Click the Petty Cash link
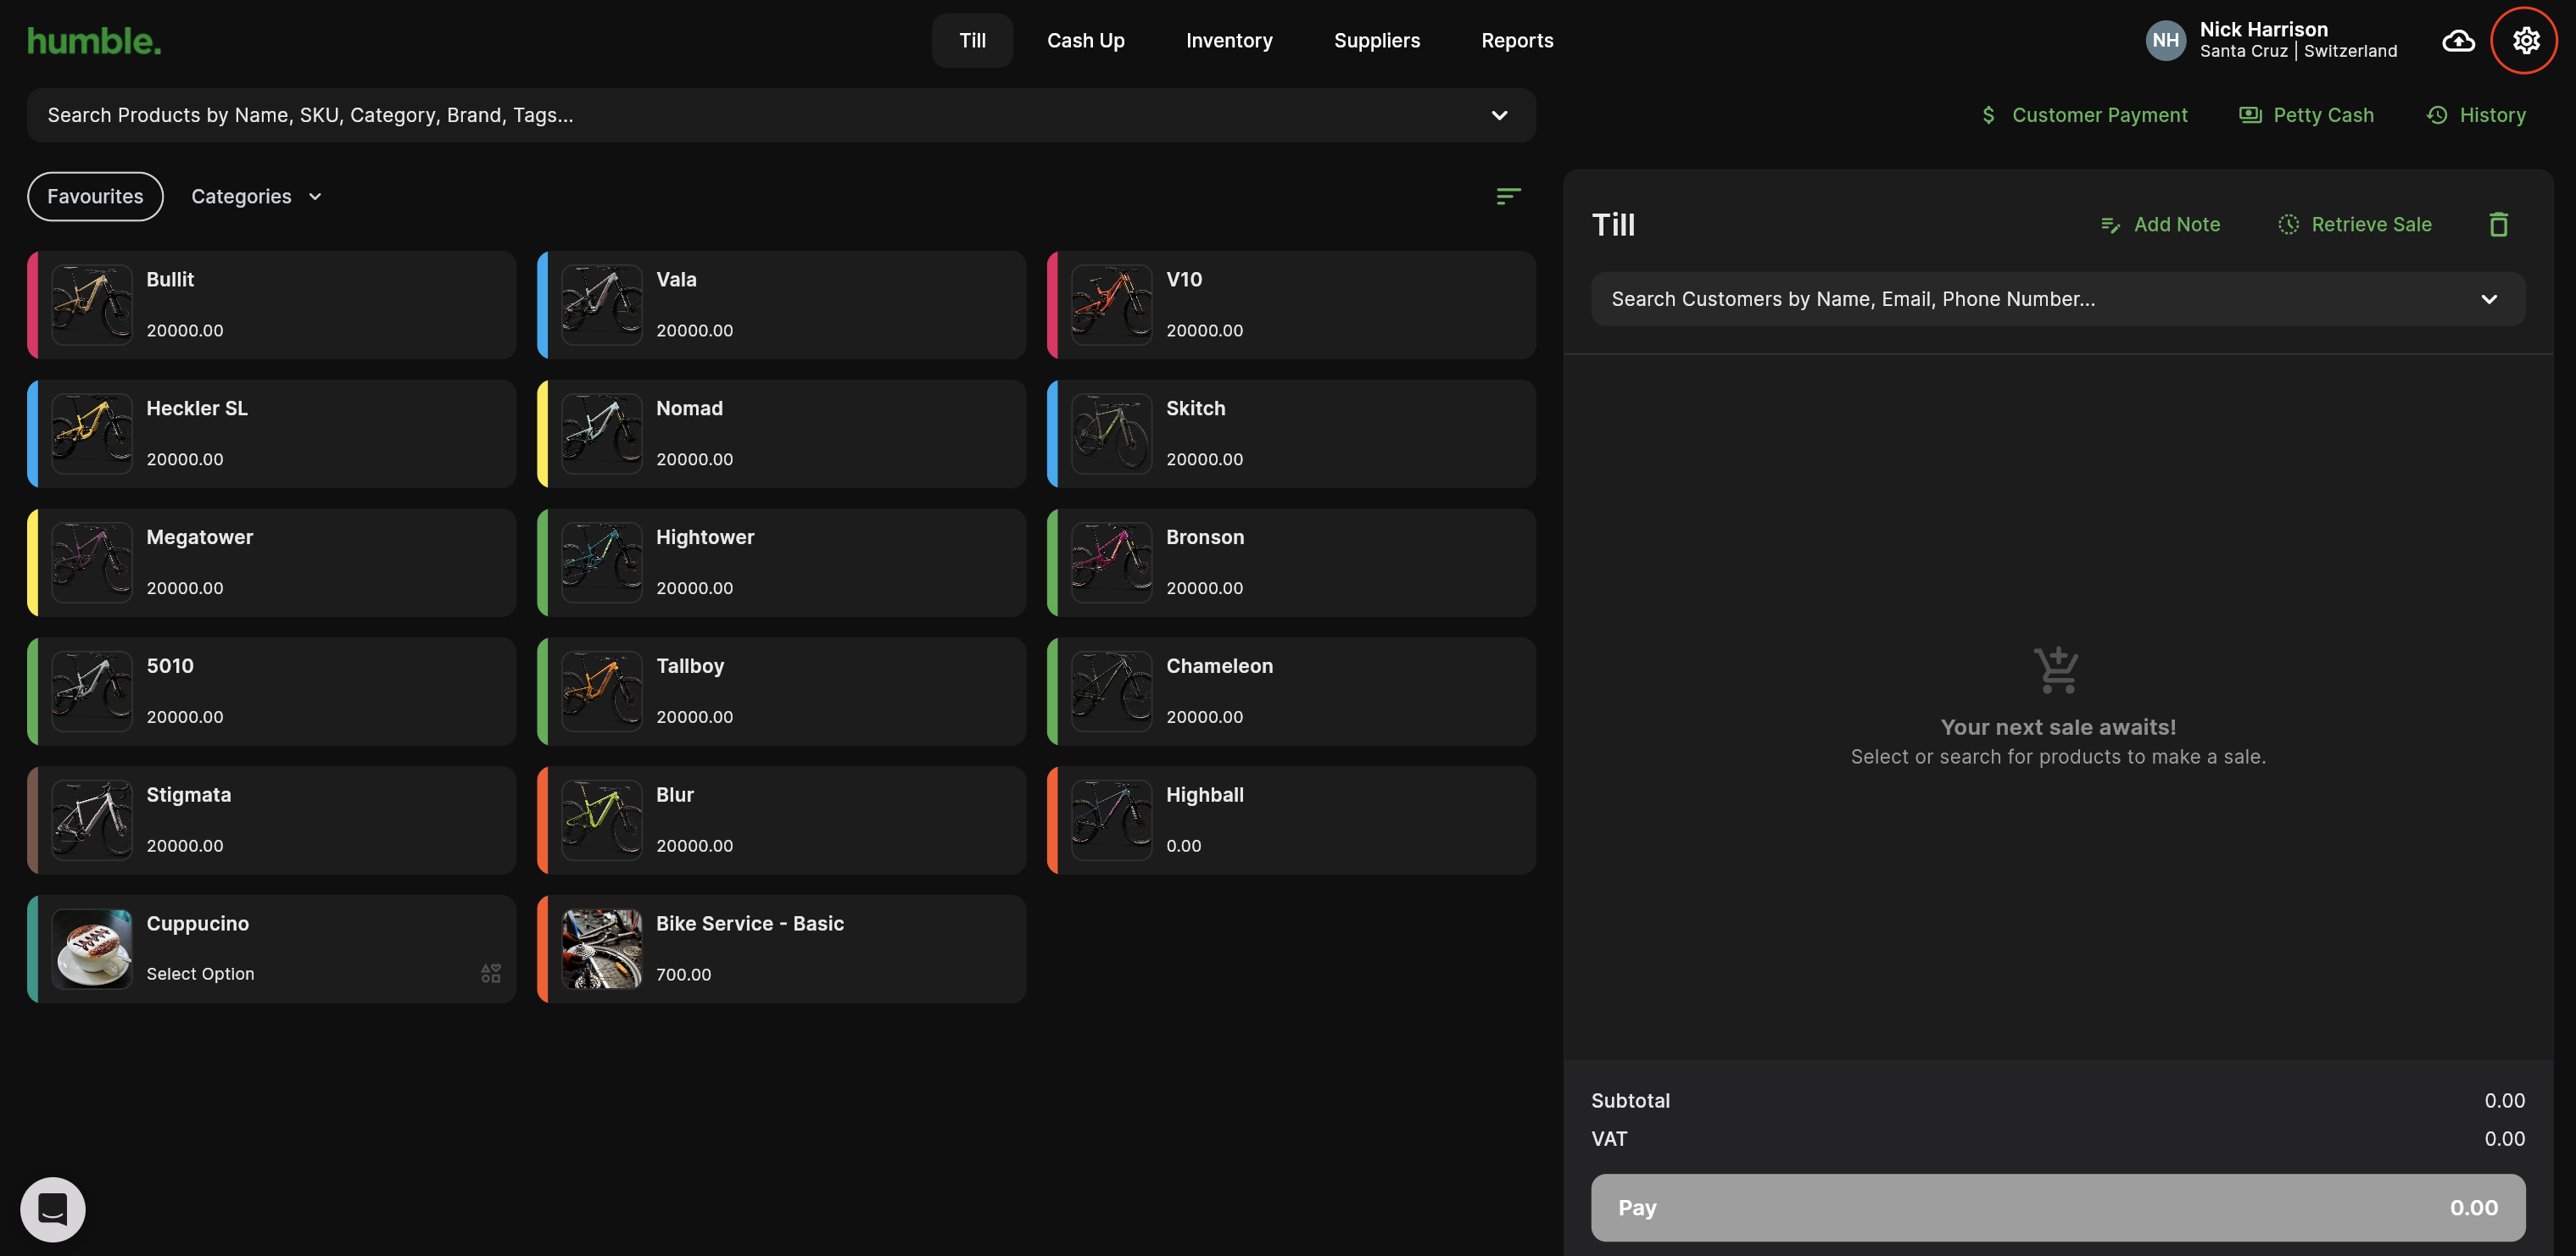The height and width of the screenshot is (1256, 2576). click(x=2306, y=115)
